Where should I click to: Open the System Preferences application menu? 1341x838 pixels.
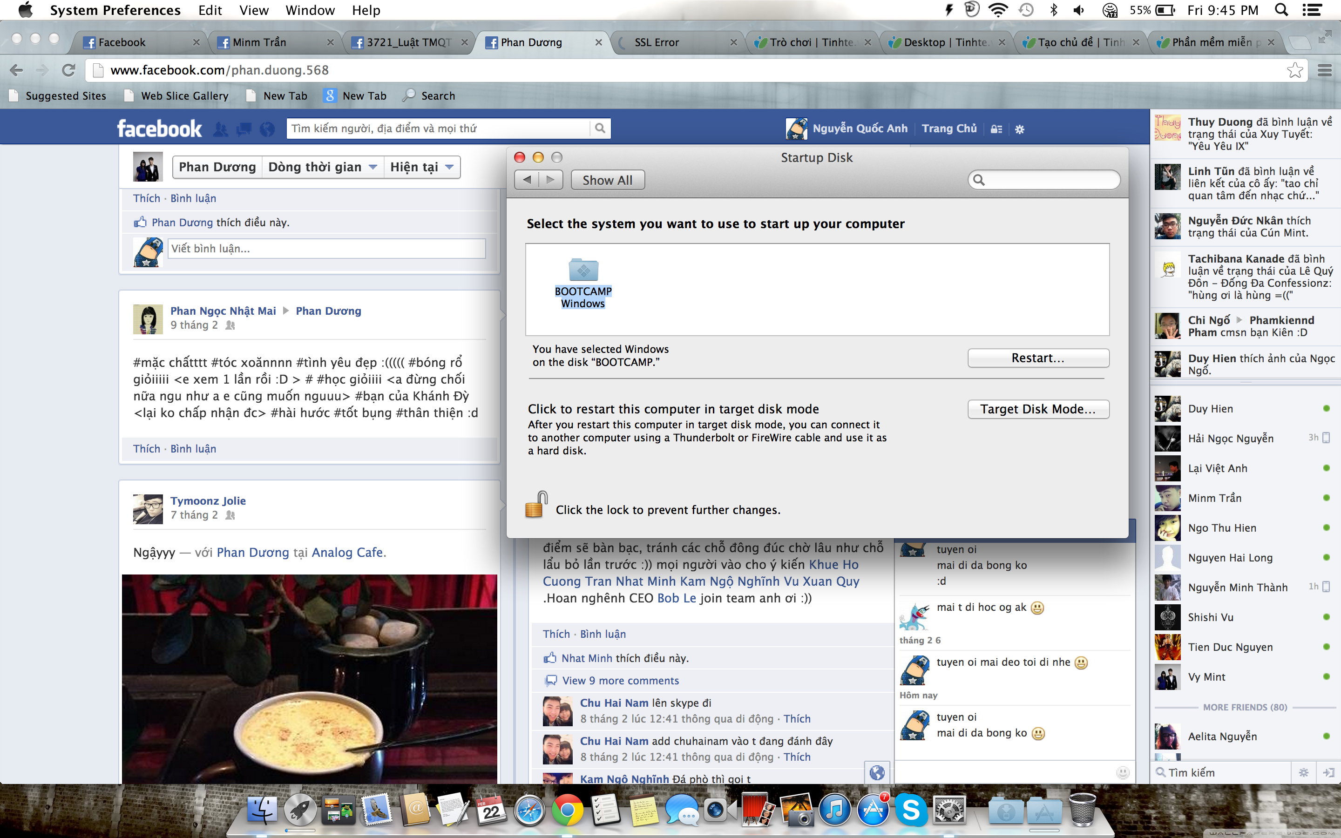[x=115, y=10]
